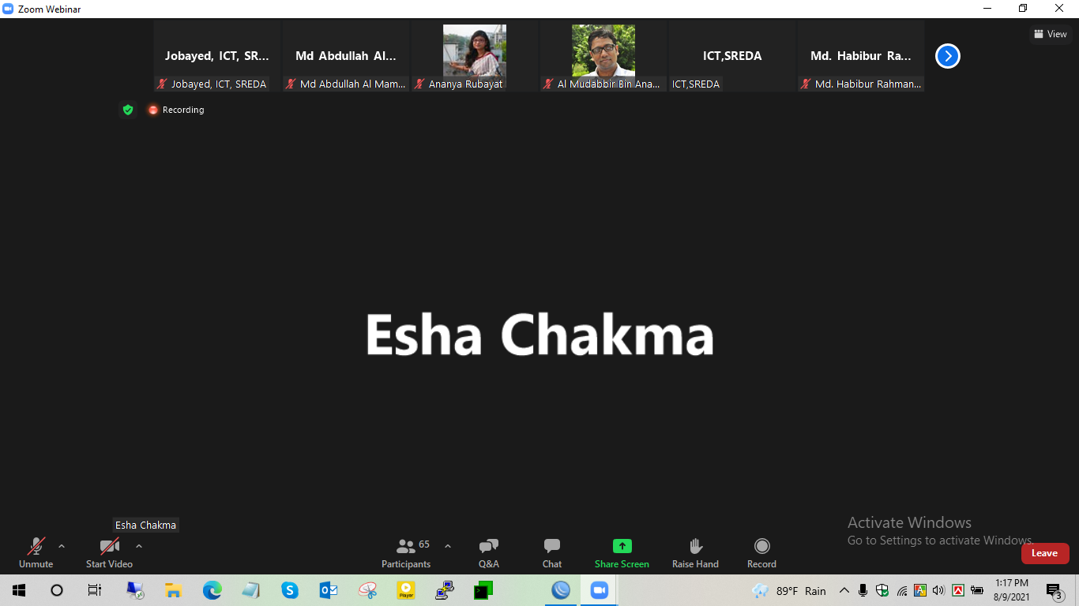Image resolution: width=1079 pixels, height=606 pixels.
Task: Expand video options next to Start Video
Action: click(x=139, y=546)
